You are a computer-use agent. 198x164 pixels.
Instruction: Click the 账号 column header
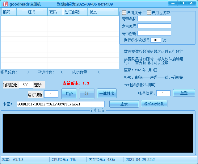click(32, 12)
